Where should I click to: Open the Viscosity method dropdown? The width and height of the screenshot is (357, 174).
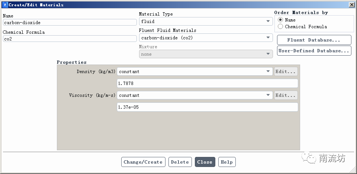(x=194, y=95)
